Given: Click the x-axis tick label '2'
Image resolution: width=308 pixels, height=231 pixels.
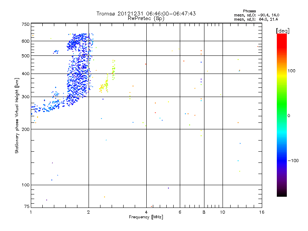Looking at the screenshot, I should click(89, 212).
